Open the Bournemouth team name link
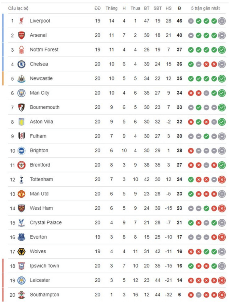Screen dimensions: 232x305 pos(45,107)
